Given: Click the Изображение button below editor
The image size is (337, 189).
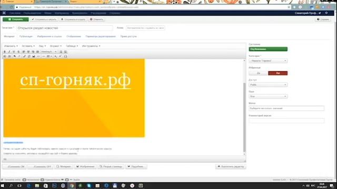Looking at the screenshot, I should 85,166.
